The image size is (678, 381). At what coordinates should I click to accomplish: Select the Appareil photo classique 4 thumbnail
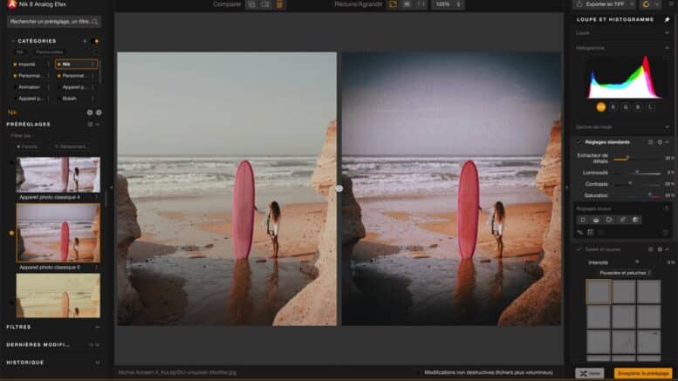[x=58, y=174]
